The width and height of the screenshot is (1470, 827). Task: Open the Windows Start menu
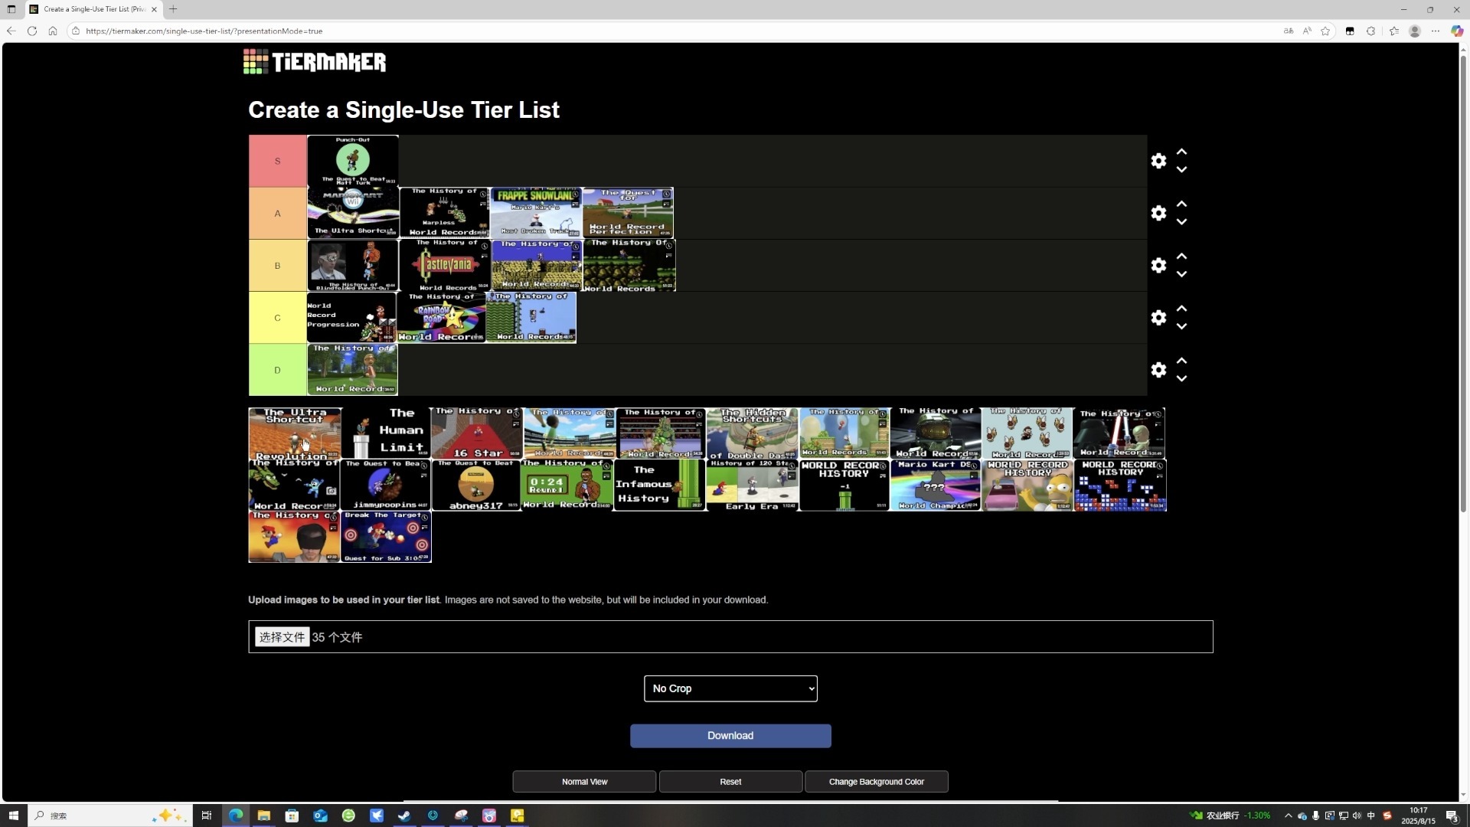(x=13, y=816)
